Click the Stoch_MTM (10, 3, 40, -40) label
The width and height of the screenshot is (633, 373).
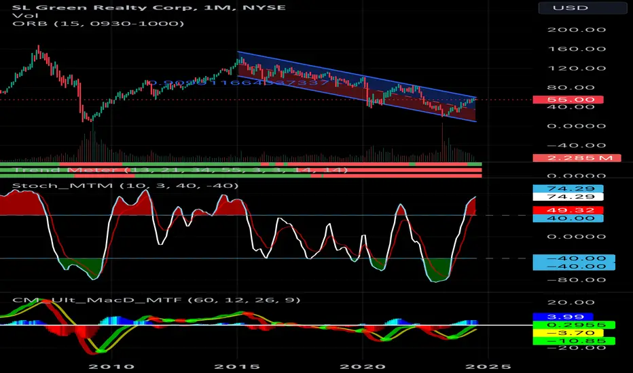click(x=125, y=186)
